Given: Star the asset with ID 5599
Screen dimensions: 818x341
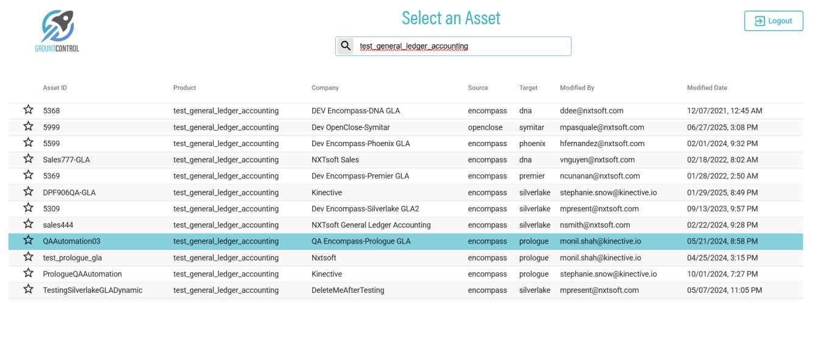Looking at the screenshot, I should pos(28,143).
